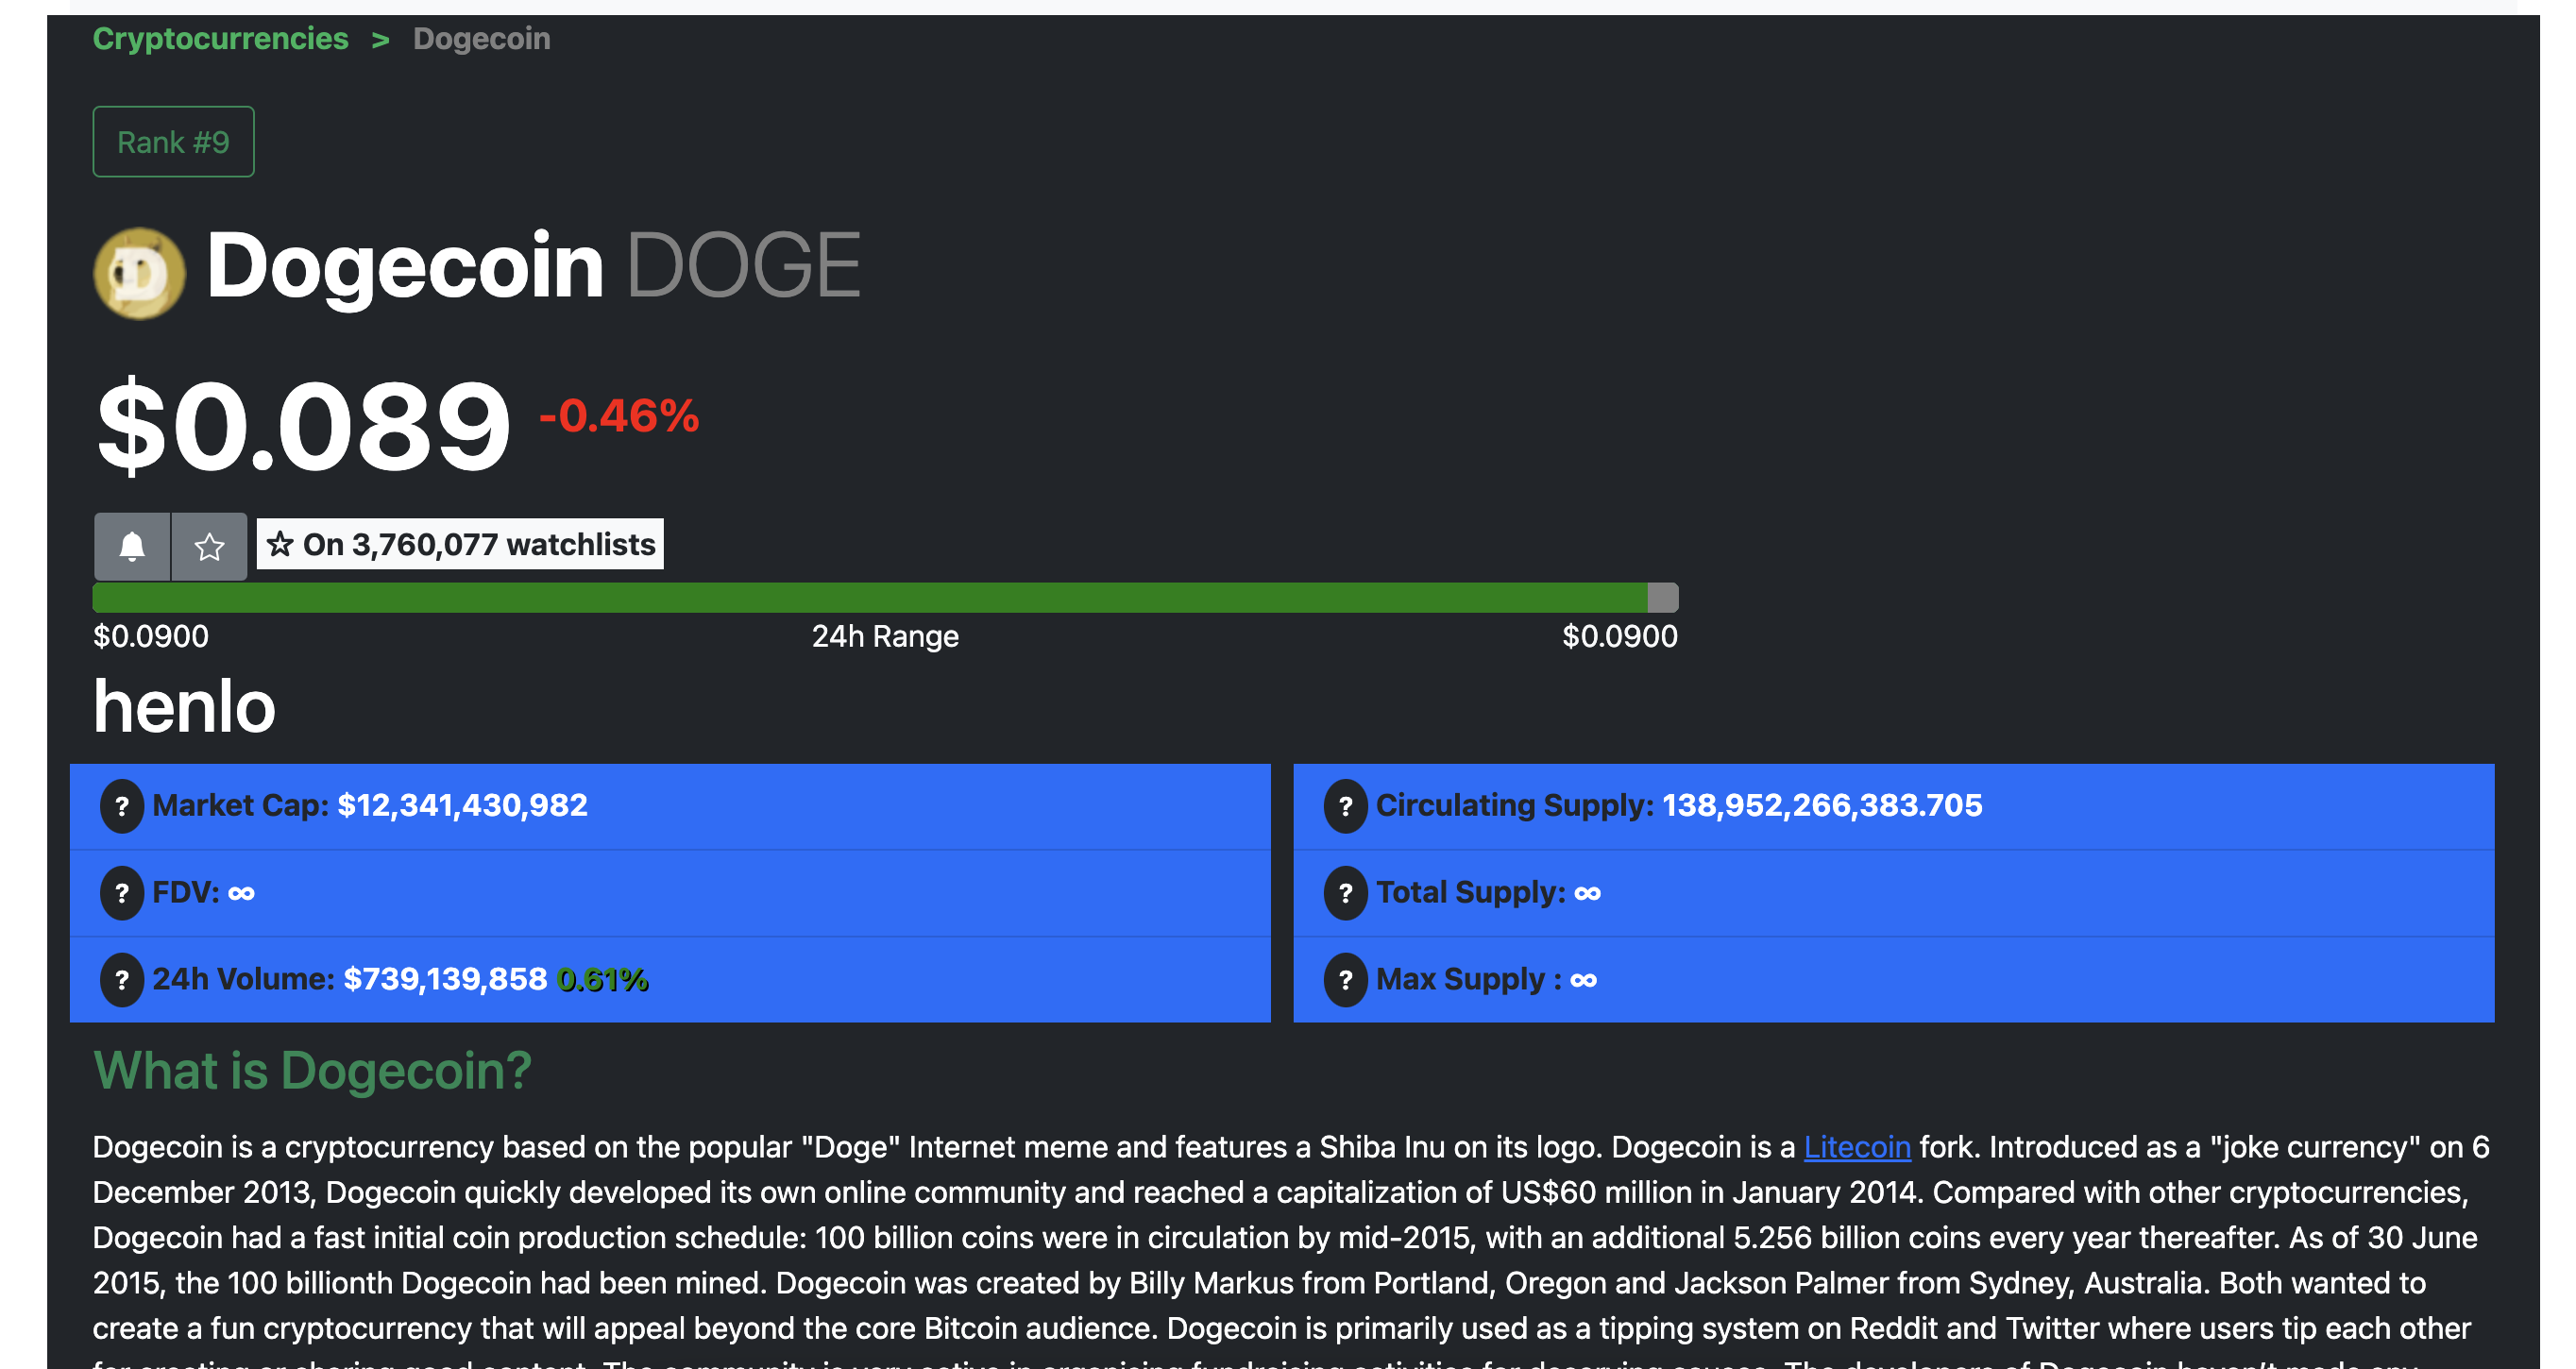Click the gray end of range bar

click(1662, 598)
